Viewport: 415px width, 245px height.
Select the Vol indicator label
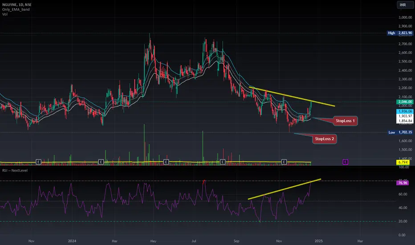tap(5, 14)
